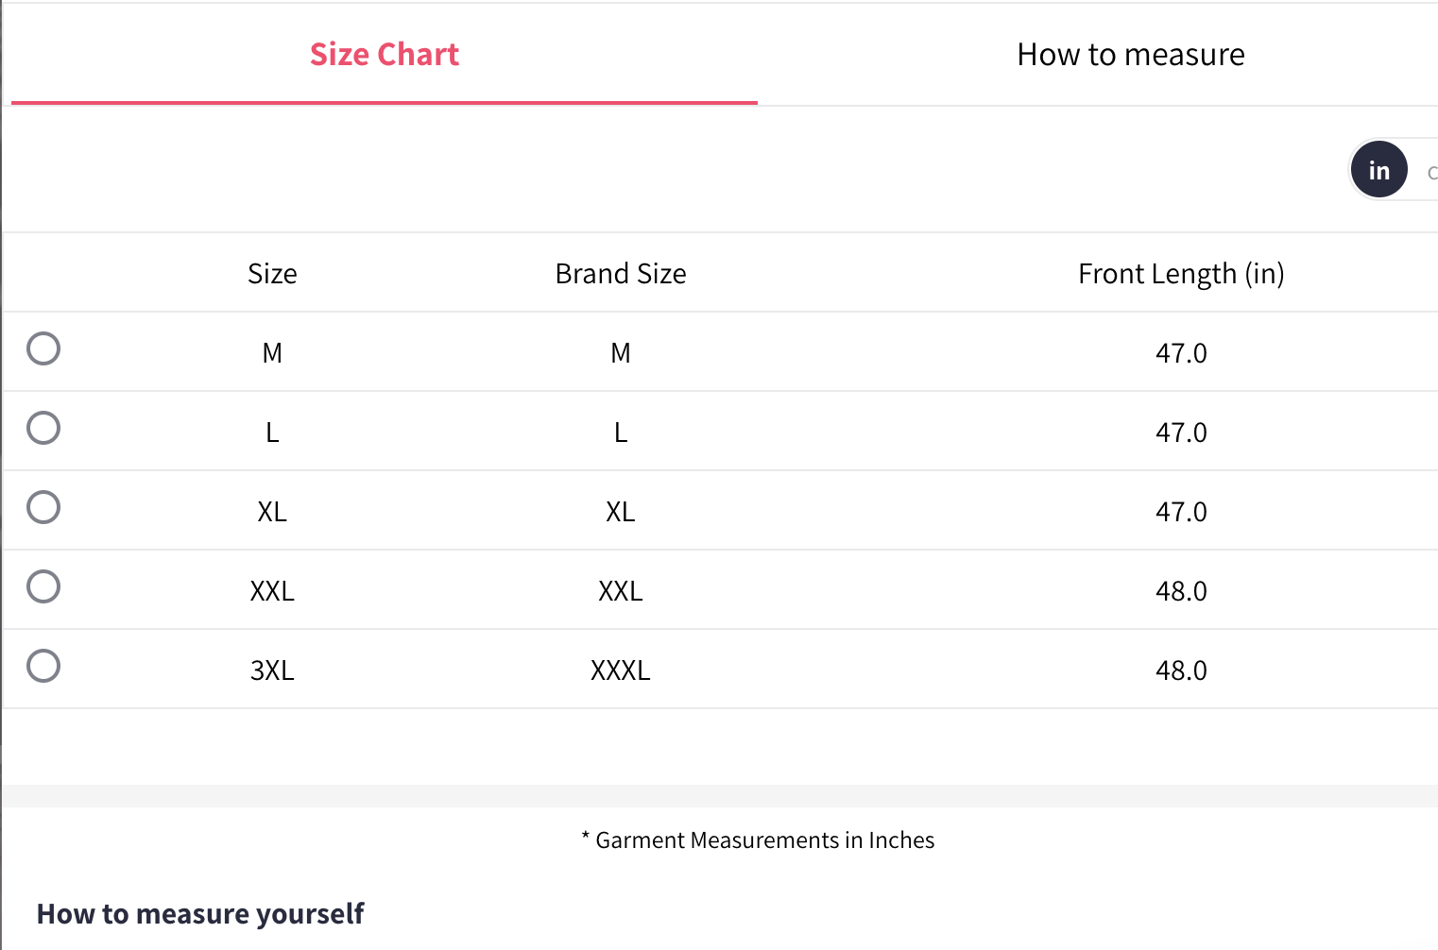Choose size L radio button

[43, 428]
